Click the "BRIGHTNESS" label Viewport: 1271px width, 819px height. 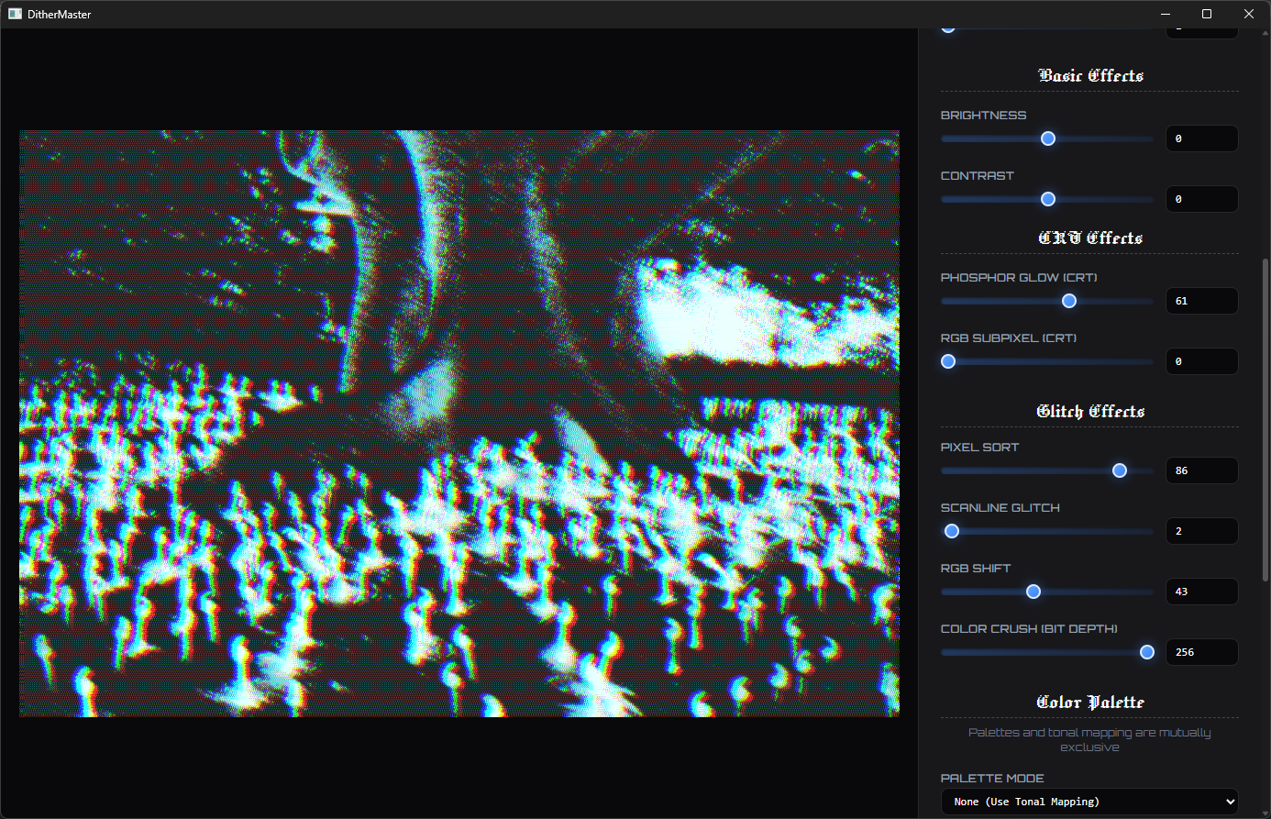(x=983, y=116)
